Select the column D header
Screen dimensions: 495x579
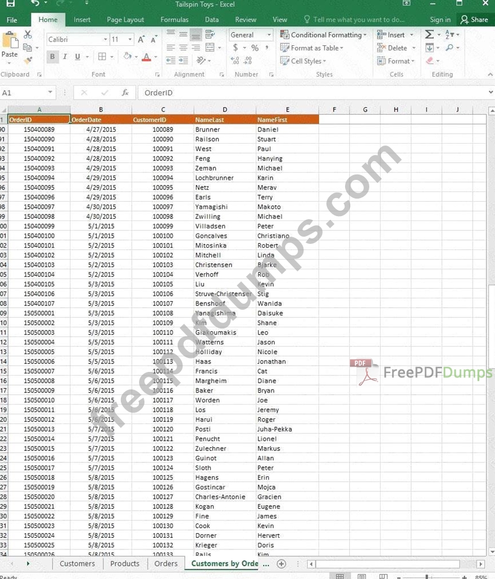225,109
